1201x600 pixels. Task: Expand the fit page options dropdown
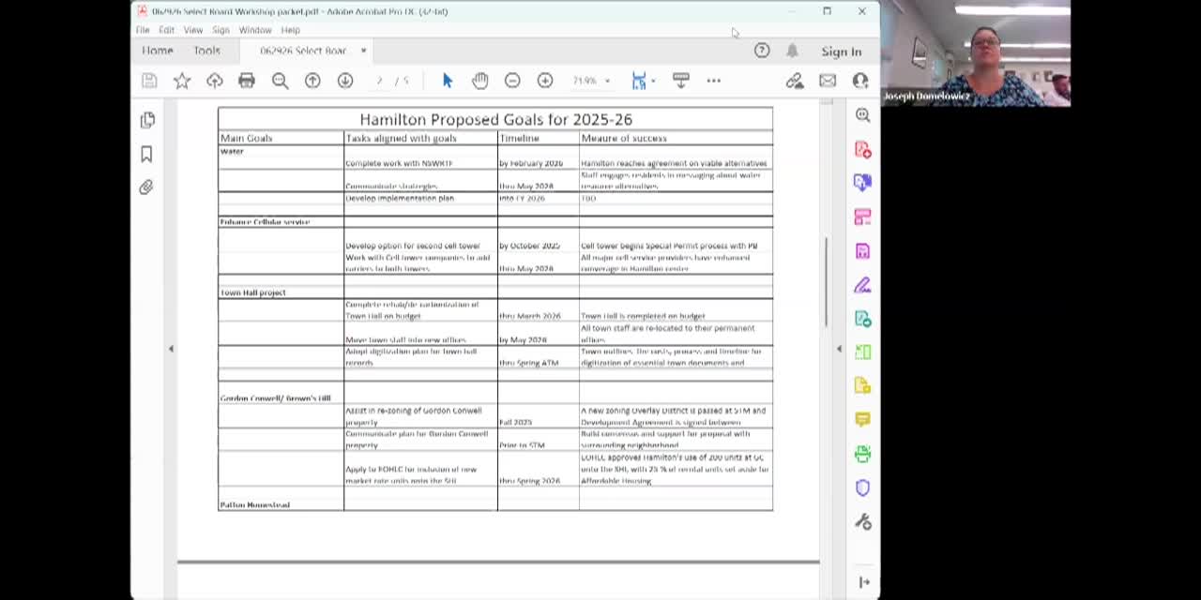[x=653, y=81]
